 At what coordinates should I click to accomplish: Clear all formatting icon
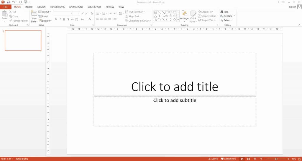(x=92, y=13)
